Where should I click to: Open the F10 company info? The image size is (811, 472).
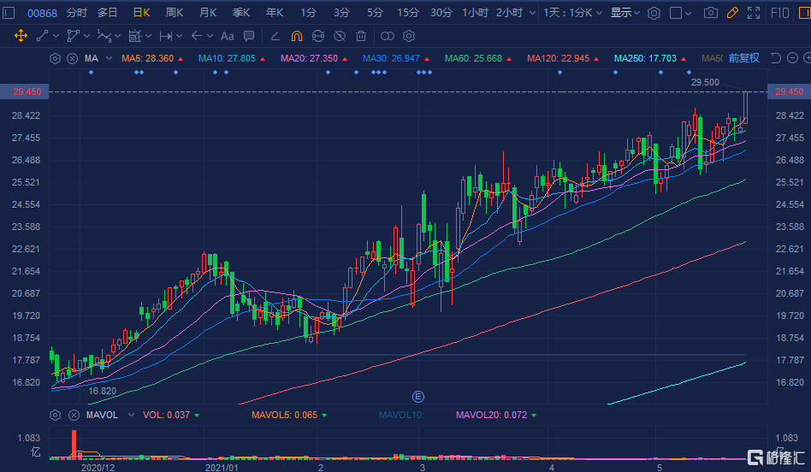780,13
